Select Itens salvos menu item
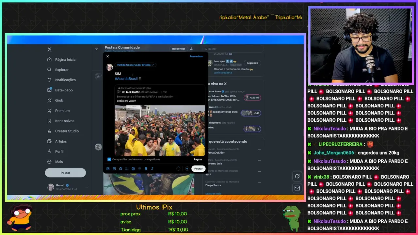418x235 pixels. coord(65,121)
